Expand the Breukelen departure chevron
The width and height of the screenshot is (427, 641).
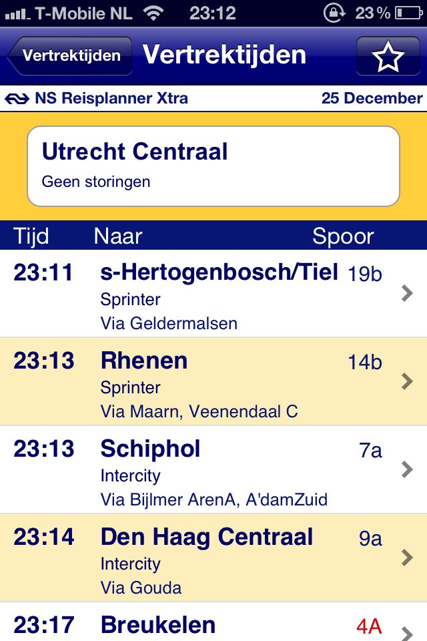tap(407, 631)
